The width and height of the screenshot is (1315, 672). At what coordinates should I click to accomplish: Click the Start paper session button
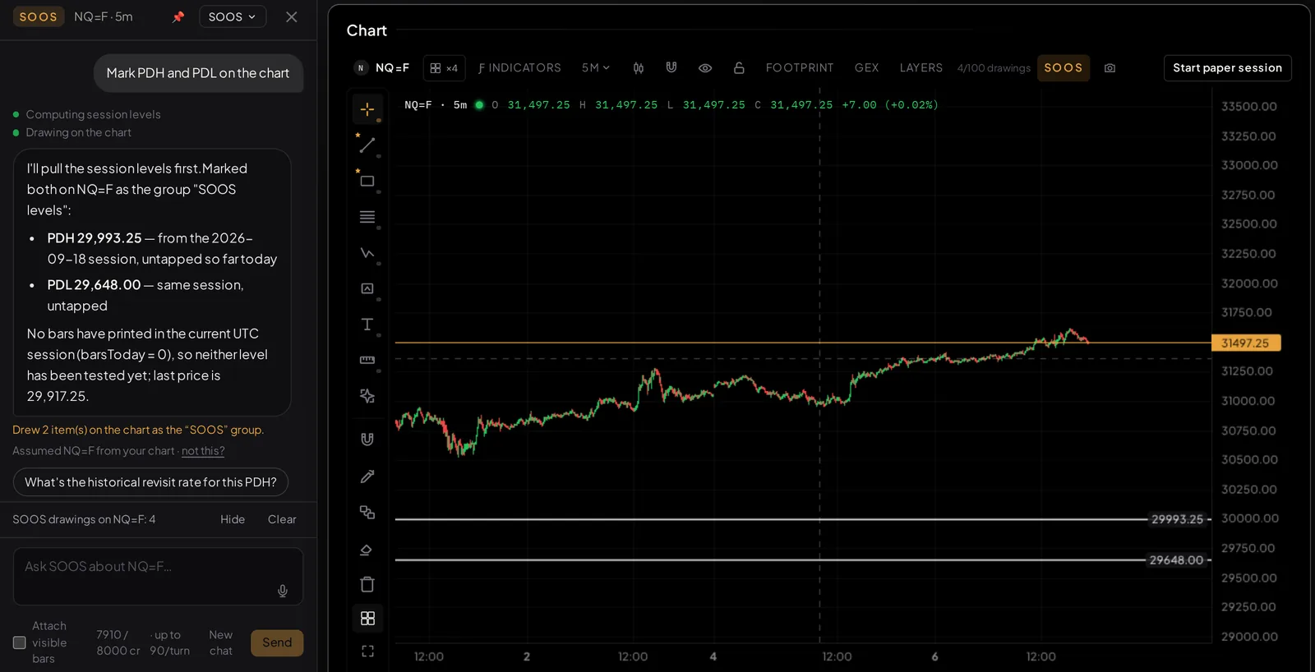pos(1228,68)
